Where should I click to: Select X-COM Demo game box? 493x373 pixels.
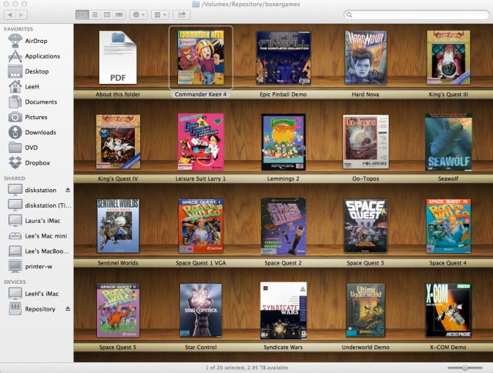[x=448, y=311]
